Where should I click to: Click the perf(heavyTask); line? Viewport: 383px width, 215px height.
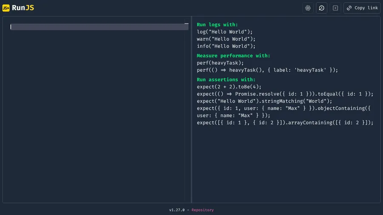(220, 63)
